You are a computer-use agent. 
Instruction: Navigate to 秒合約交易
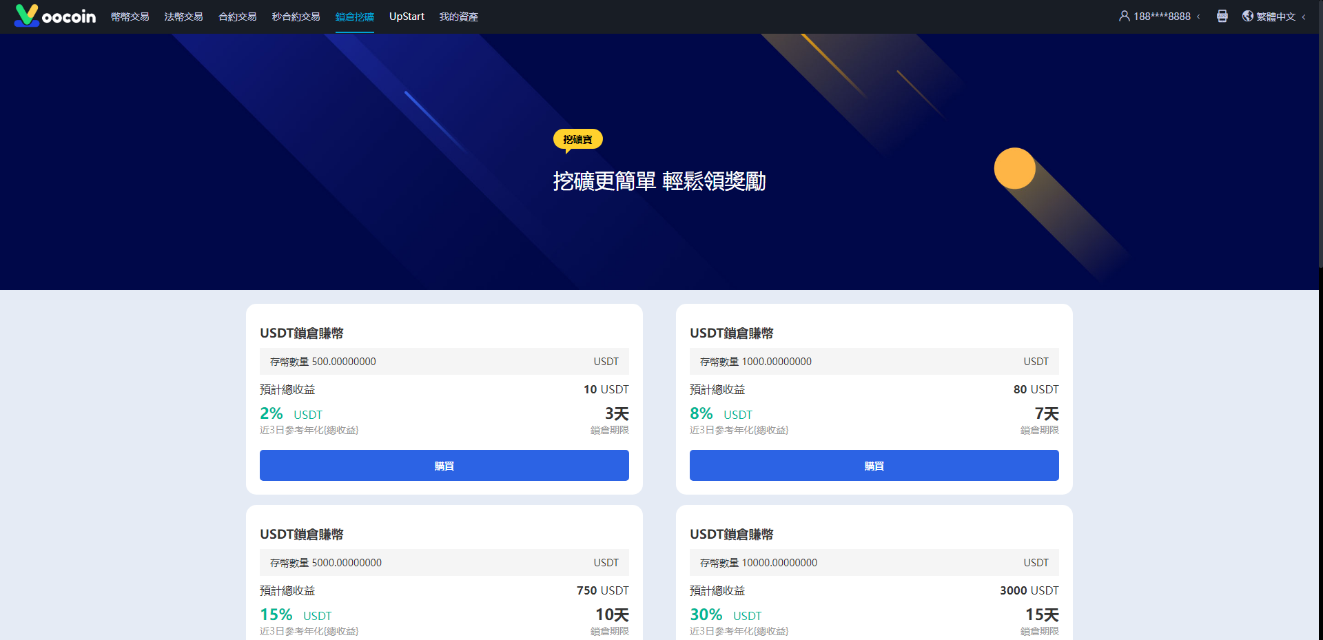pos(296,17)
